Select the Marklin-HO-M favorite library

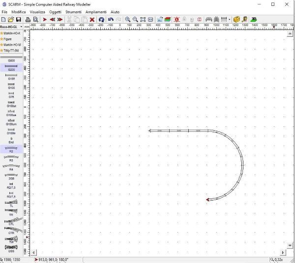click(x=11, y=45)
